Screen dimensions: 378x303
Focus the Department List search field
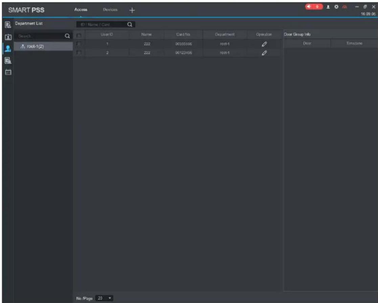point(40,36)
